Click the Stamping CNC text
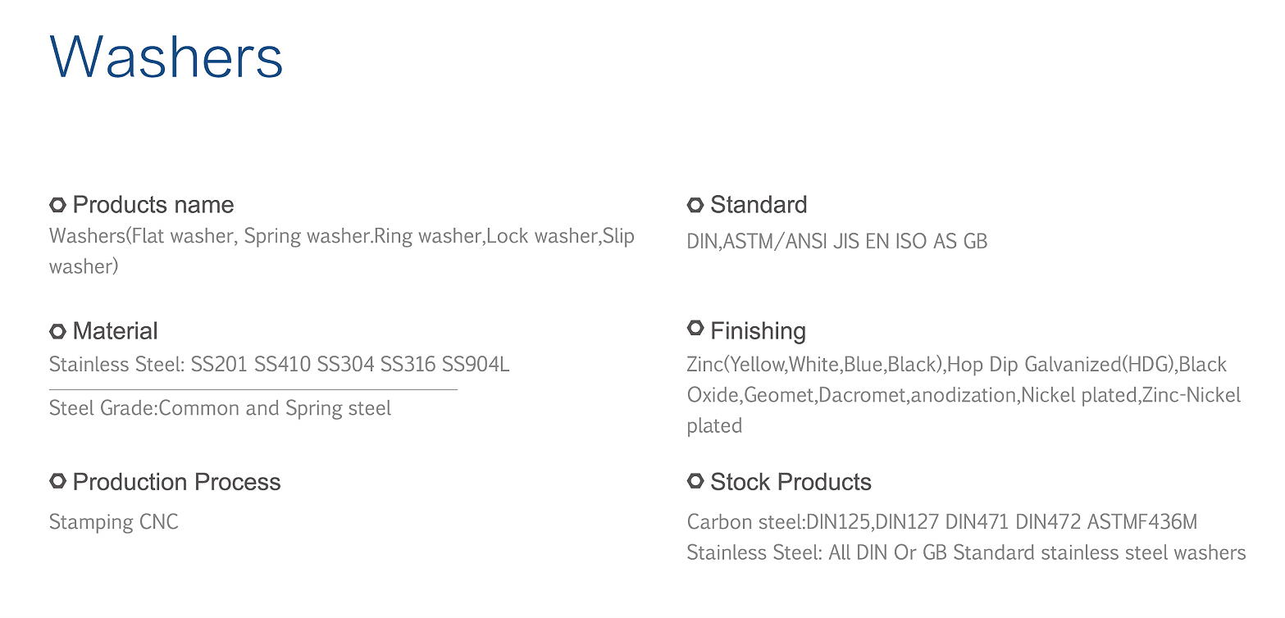Screen dimensions: 1285x618 pos(113,522)
